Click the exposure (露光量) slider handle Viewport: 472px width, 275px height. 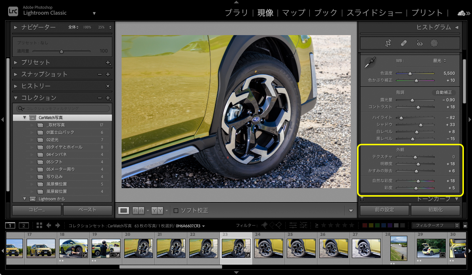tap(412, 100)
